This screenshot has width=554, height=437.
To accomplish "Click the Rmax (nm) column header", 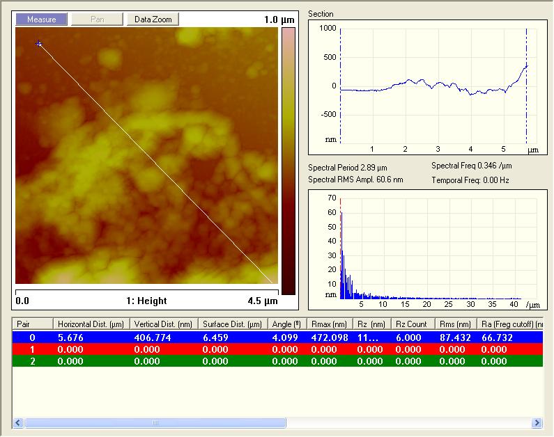I will (330, 324).
